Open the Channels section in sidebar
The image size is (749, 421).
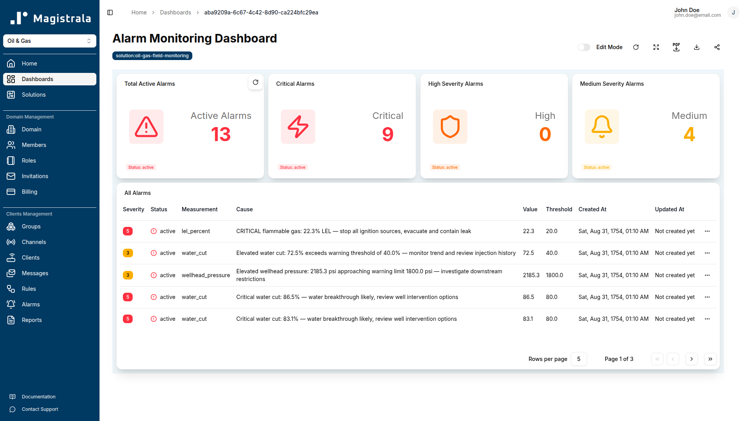click(x=34, y=242)
